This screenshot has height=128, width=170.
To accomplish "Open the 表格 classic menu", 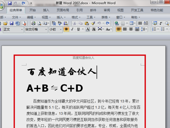I will (106, 17).
